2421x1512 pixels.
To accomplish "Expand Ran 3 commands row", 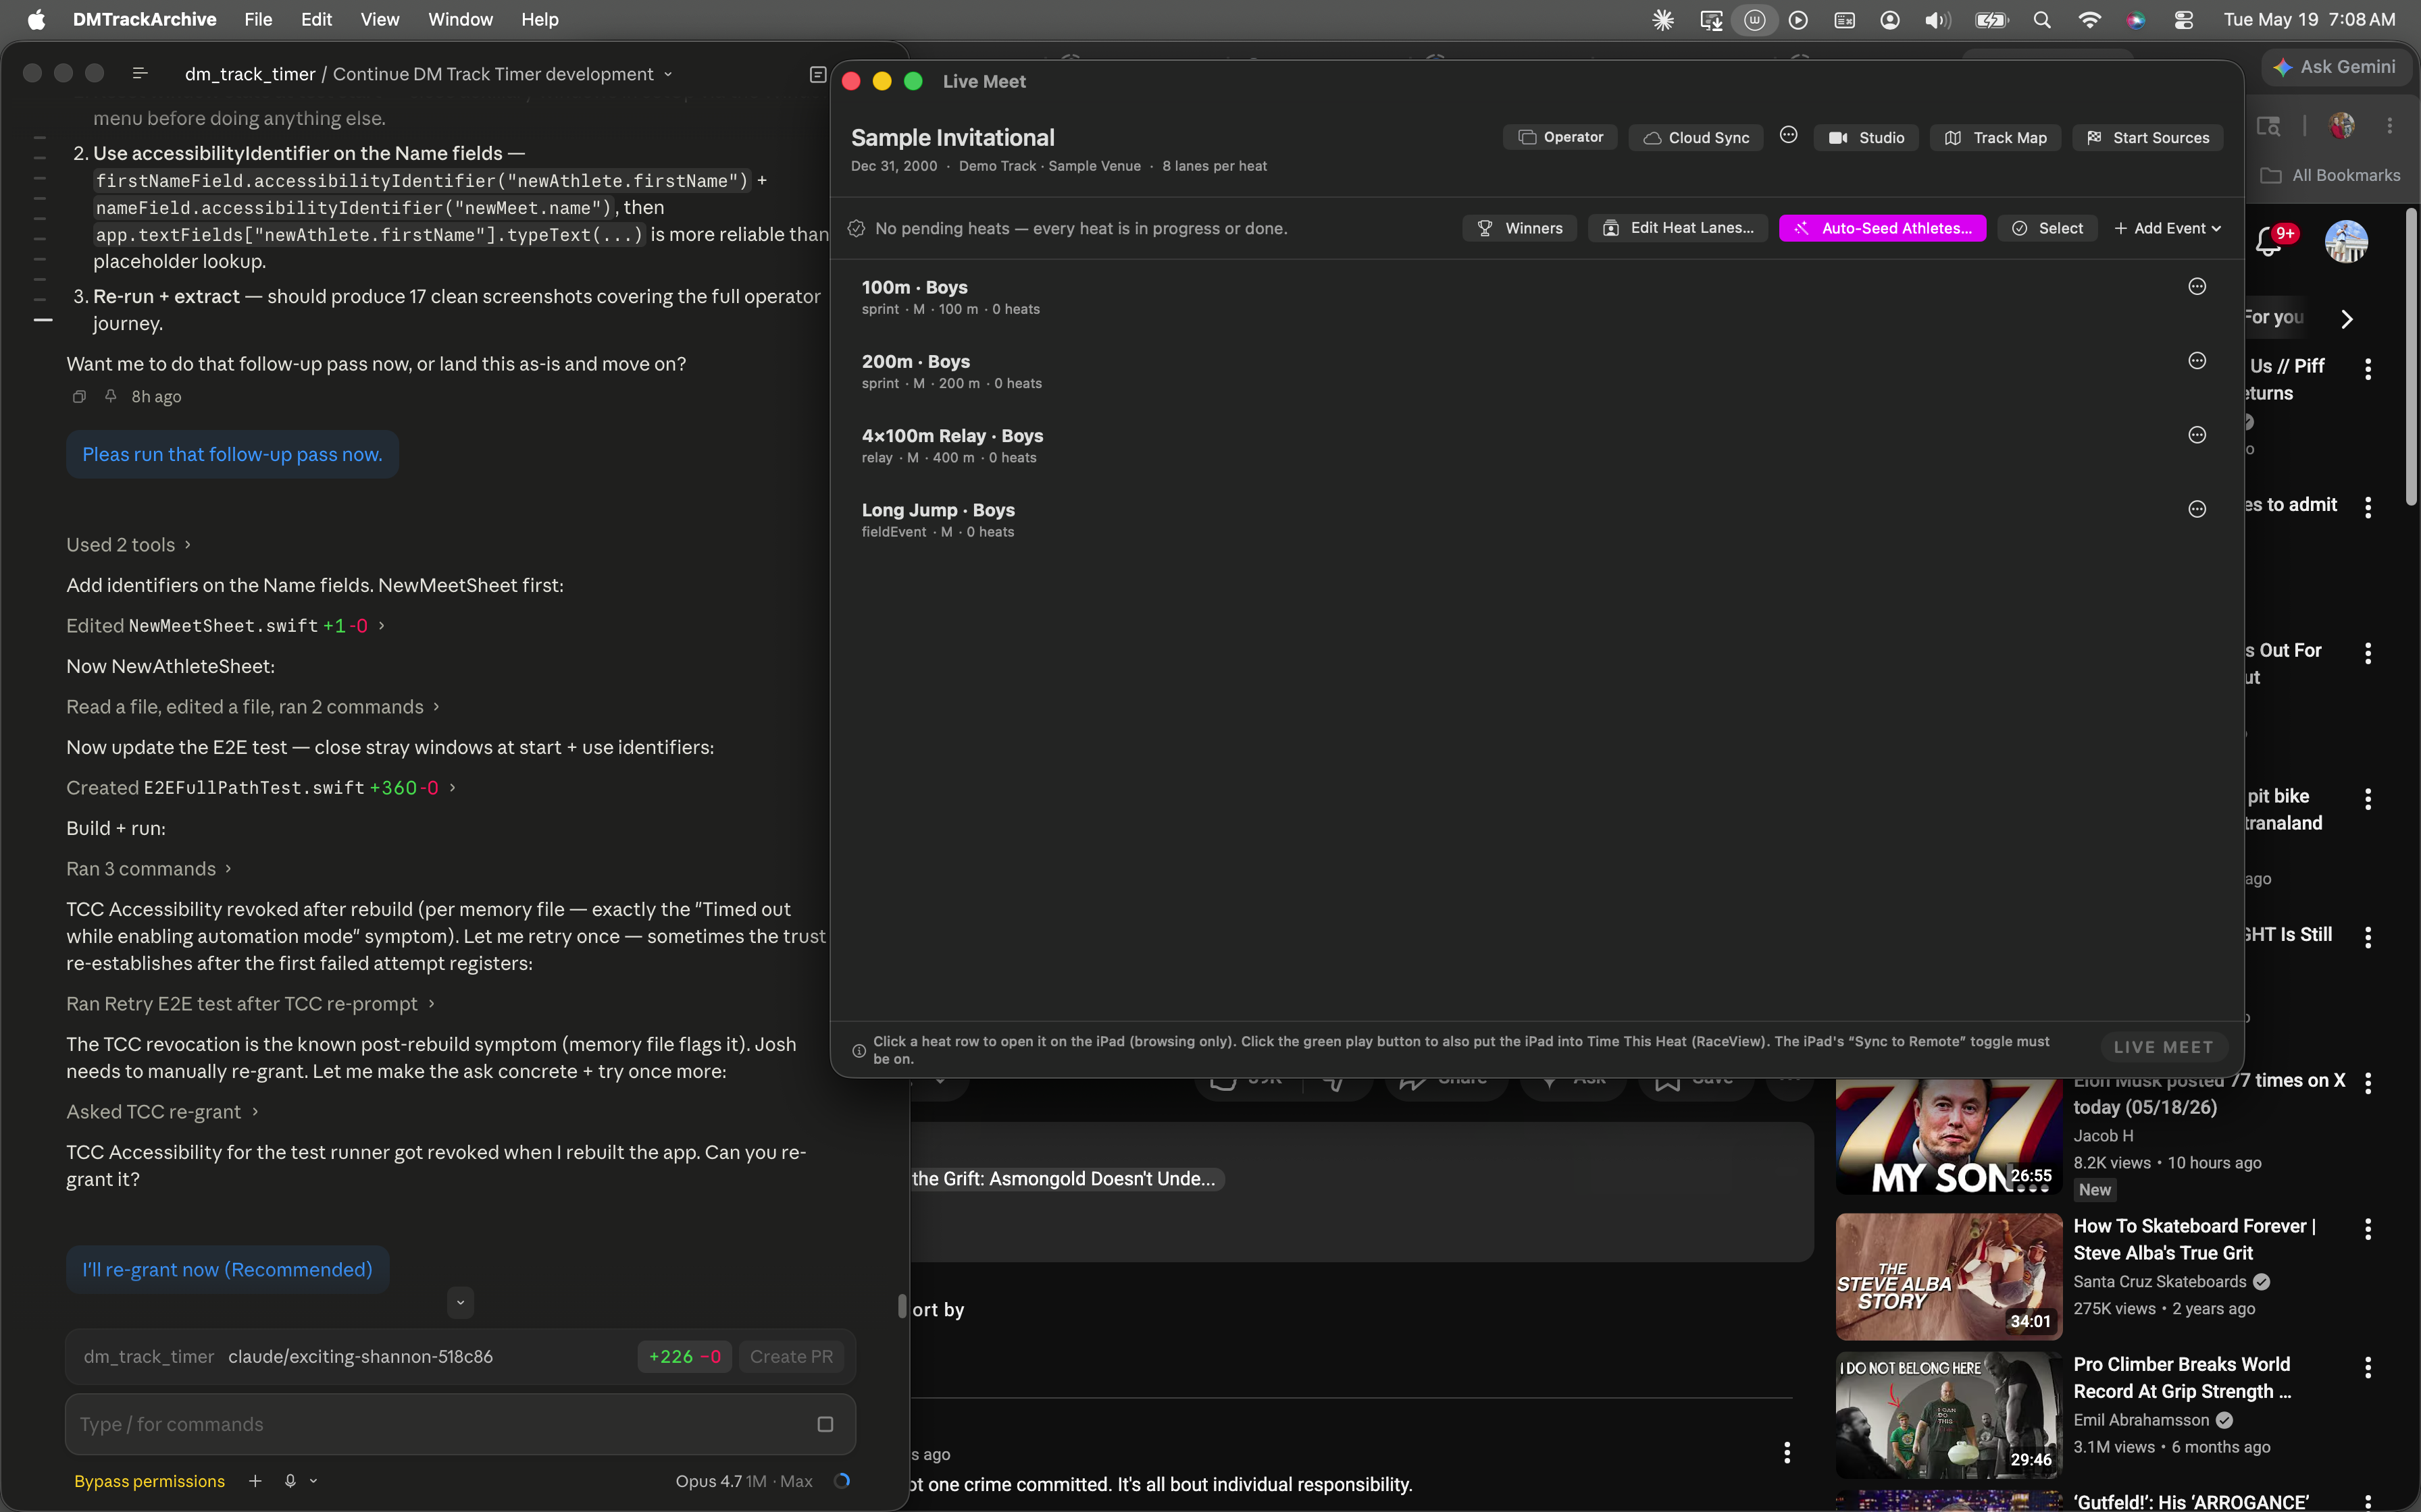I will coord(149,868).
